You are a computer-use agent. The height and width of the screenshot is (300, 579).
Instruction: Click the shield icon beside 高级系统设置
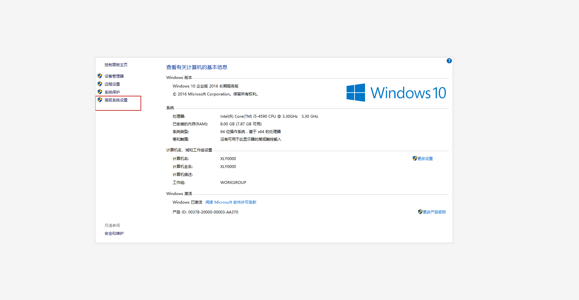[x=100, y=100]
